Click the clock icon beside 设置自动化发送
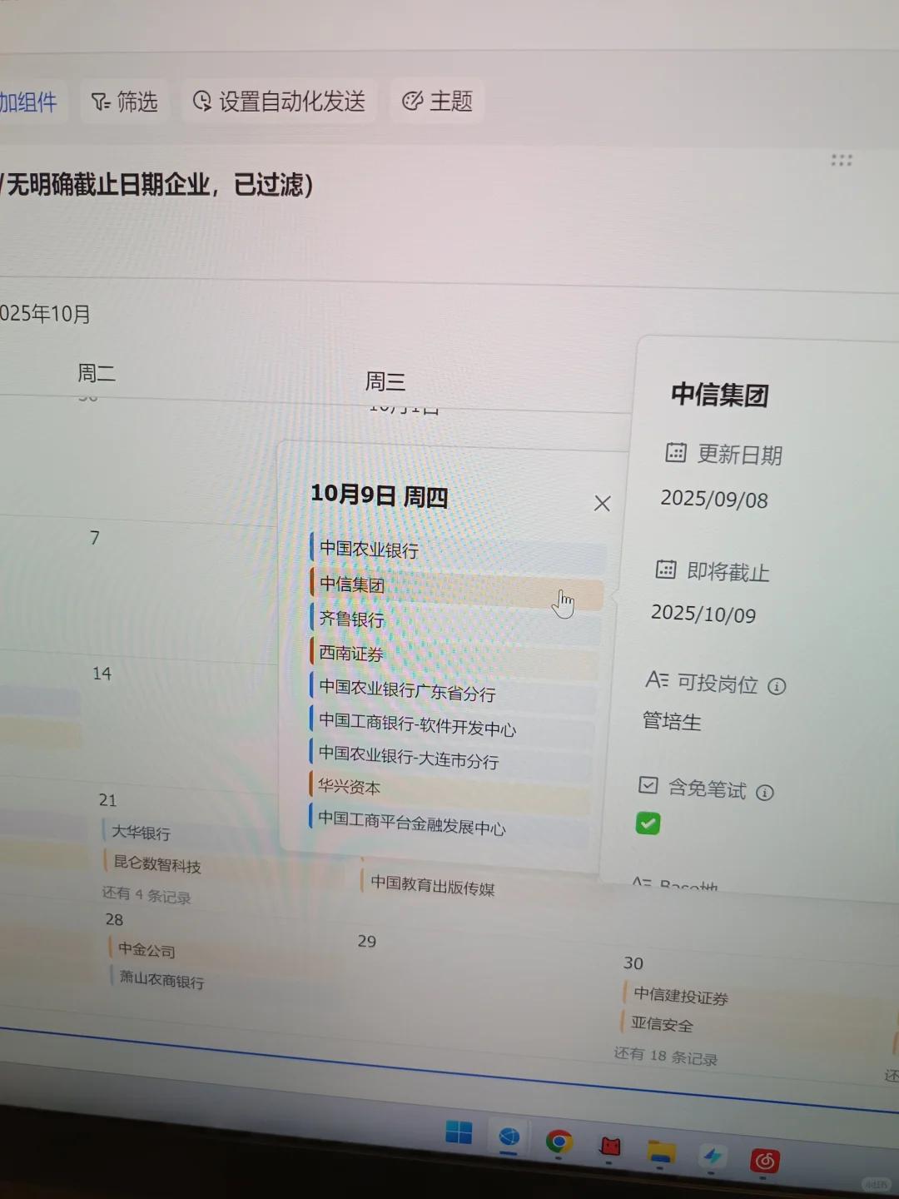899x1199 pixels. 201,102
